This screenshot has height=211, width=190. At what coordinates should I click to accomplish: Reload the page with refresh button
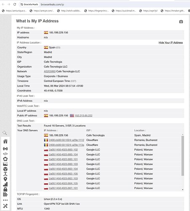[x=15, y=4]
